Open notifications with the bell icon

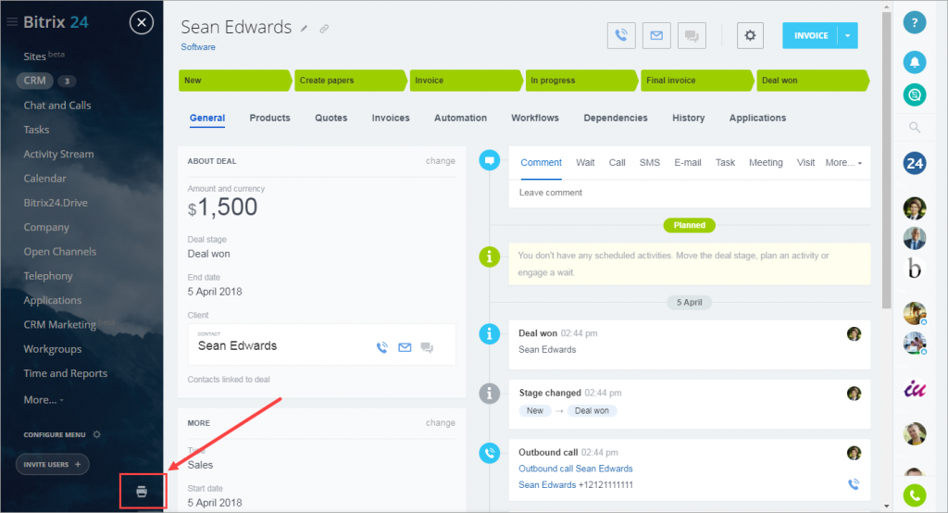click(915, 62)
